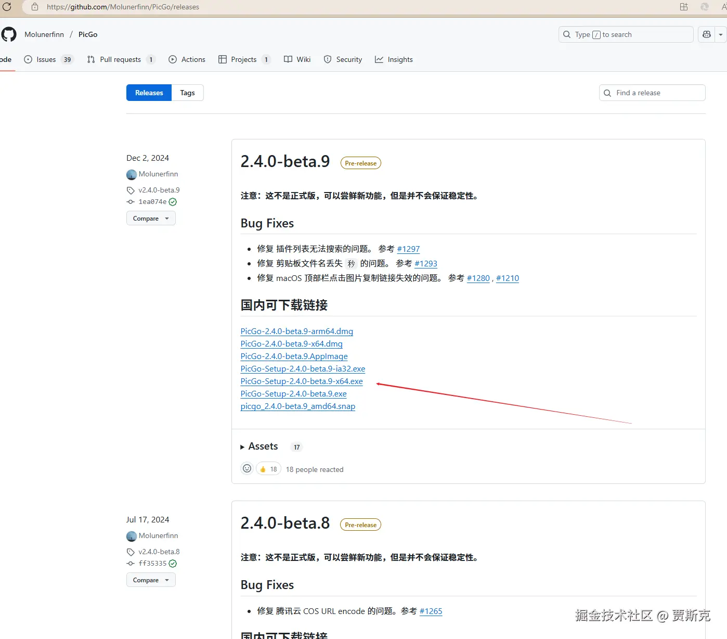Open the Projects tab
The image size is (727, 639).
click(x=244, y=59)
